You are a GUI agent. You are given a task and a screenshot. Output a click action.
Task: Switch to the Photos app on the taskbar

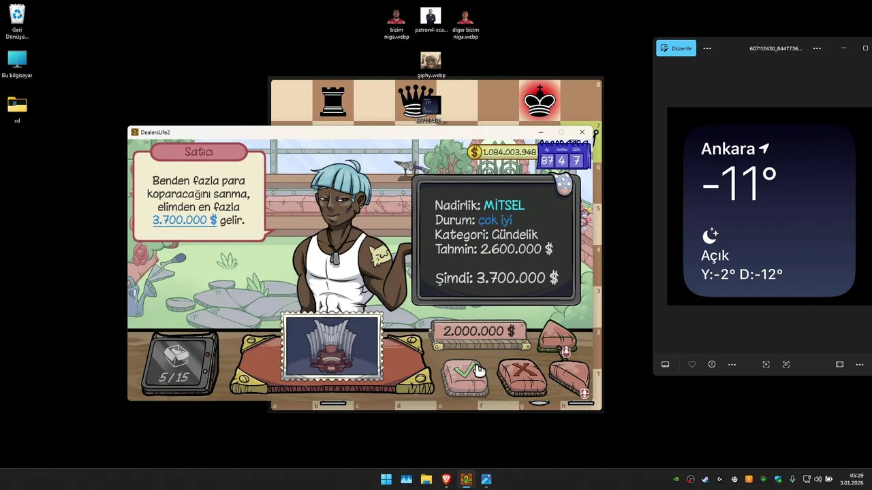click(x=486, y=479)
